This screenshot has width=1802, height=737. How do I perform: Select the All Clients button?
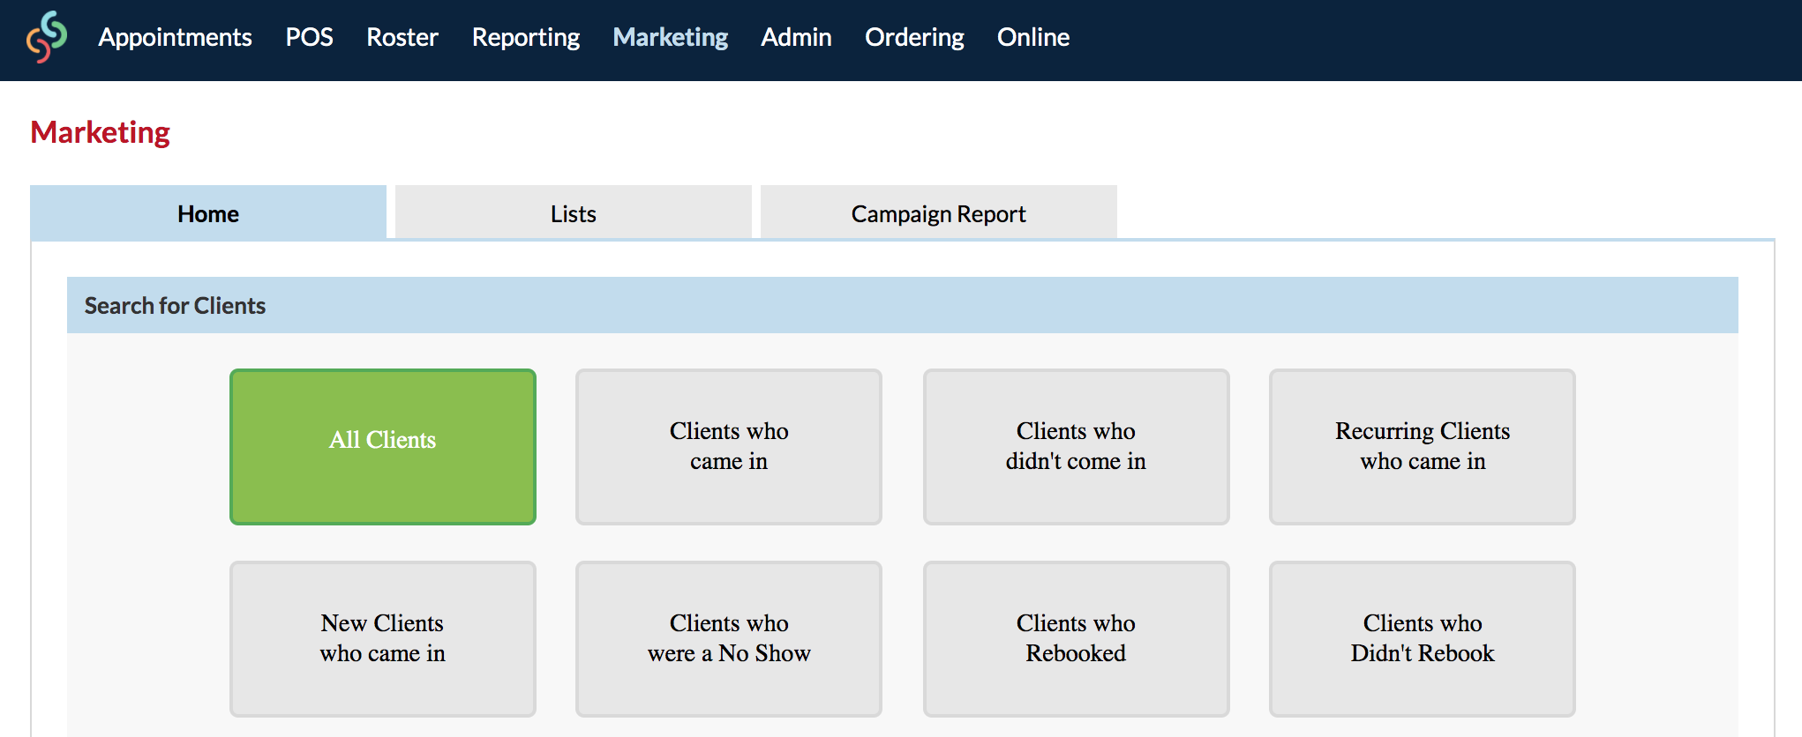pos(383,447)
